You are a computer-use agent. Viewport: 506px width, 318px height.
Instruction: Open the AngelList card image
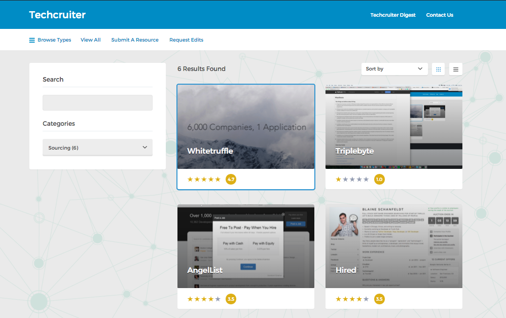pos(246,246)
